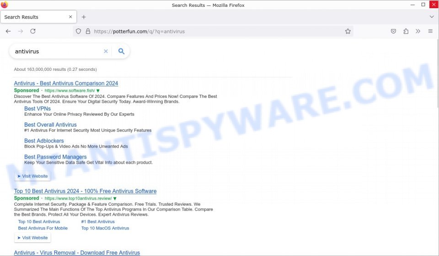The image size is (439, 256).
Task: Open Best Antivirus For Mobile sitelink
Action: tap(43, 228)
